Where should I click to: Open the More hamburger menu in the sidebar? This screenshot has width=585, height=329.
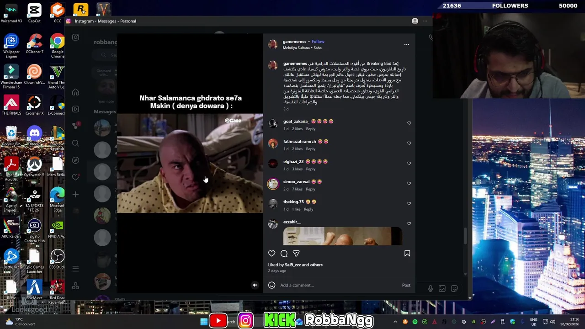pos(75,269)
